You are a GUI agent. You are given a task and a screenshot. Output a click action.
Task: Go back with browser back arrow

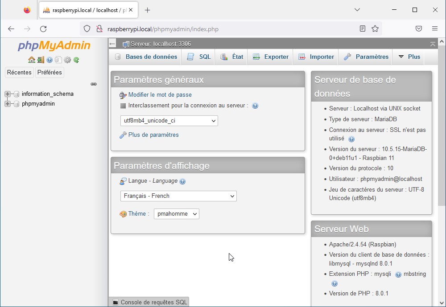(11, 29)
